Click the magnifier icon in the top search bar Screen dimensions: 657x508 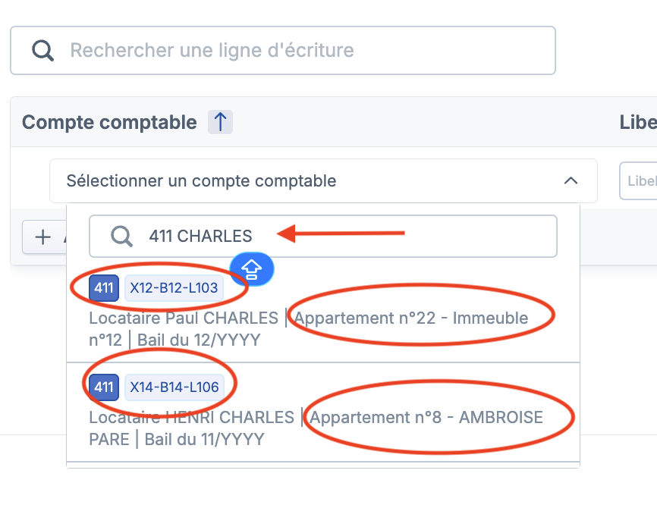coord(43,51)
